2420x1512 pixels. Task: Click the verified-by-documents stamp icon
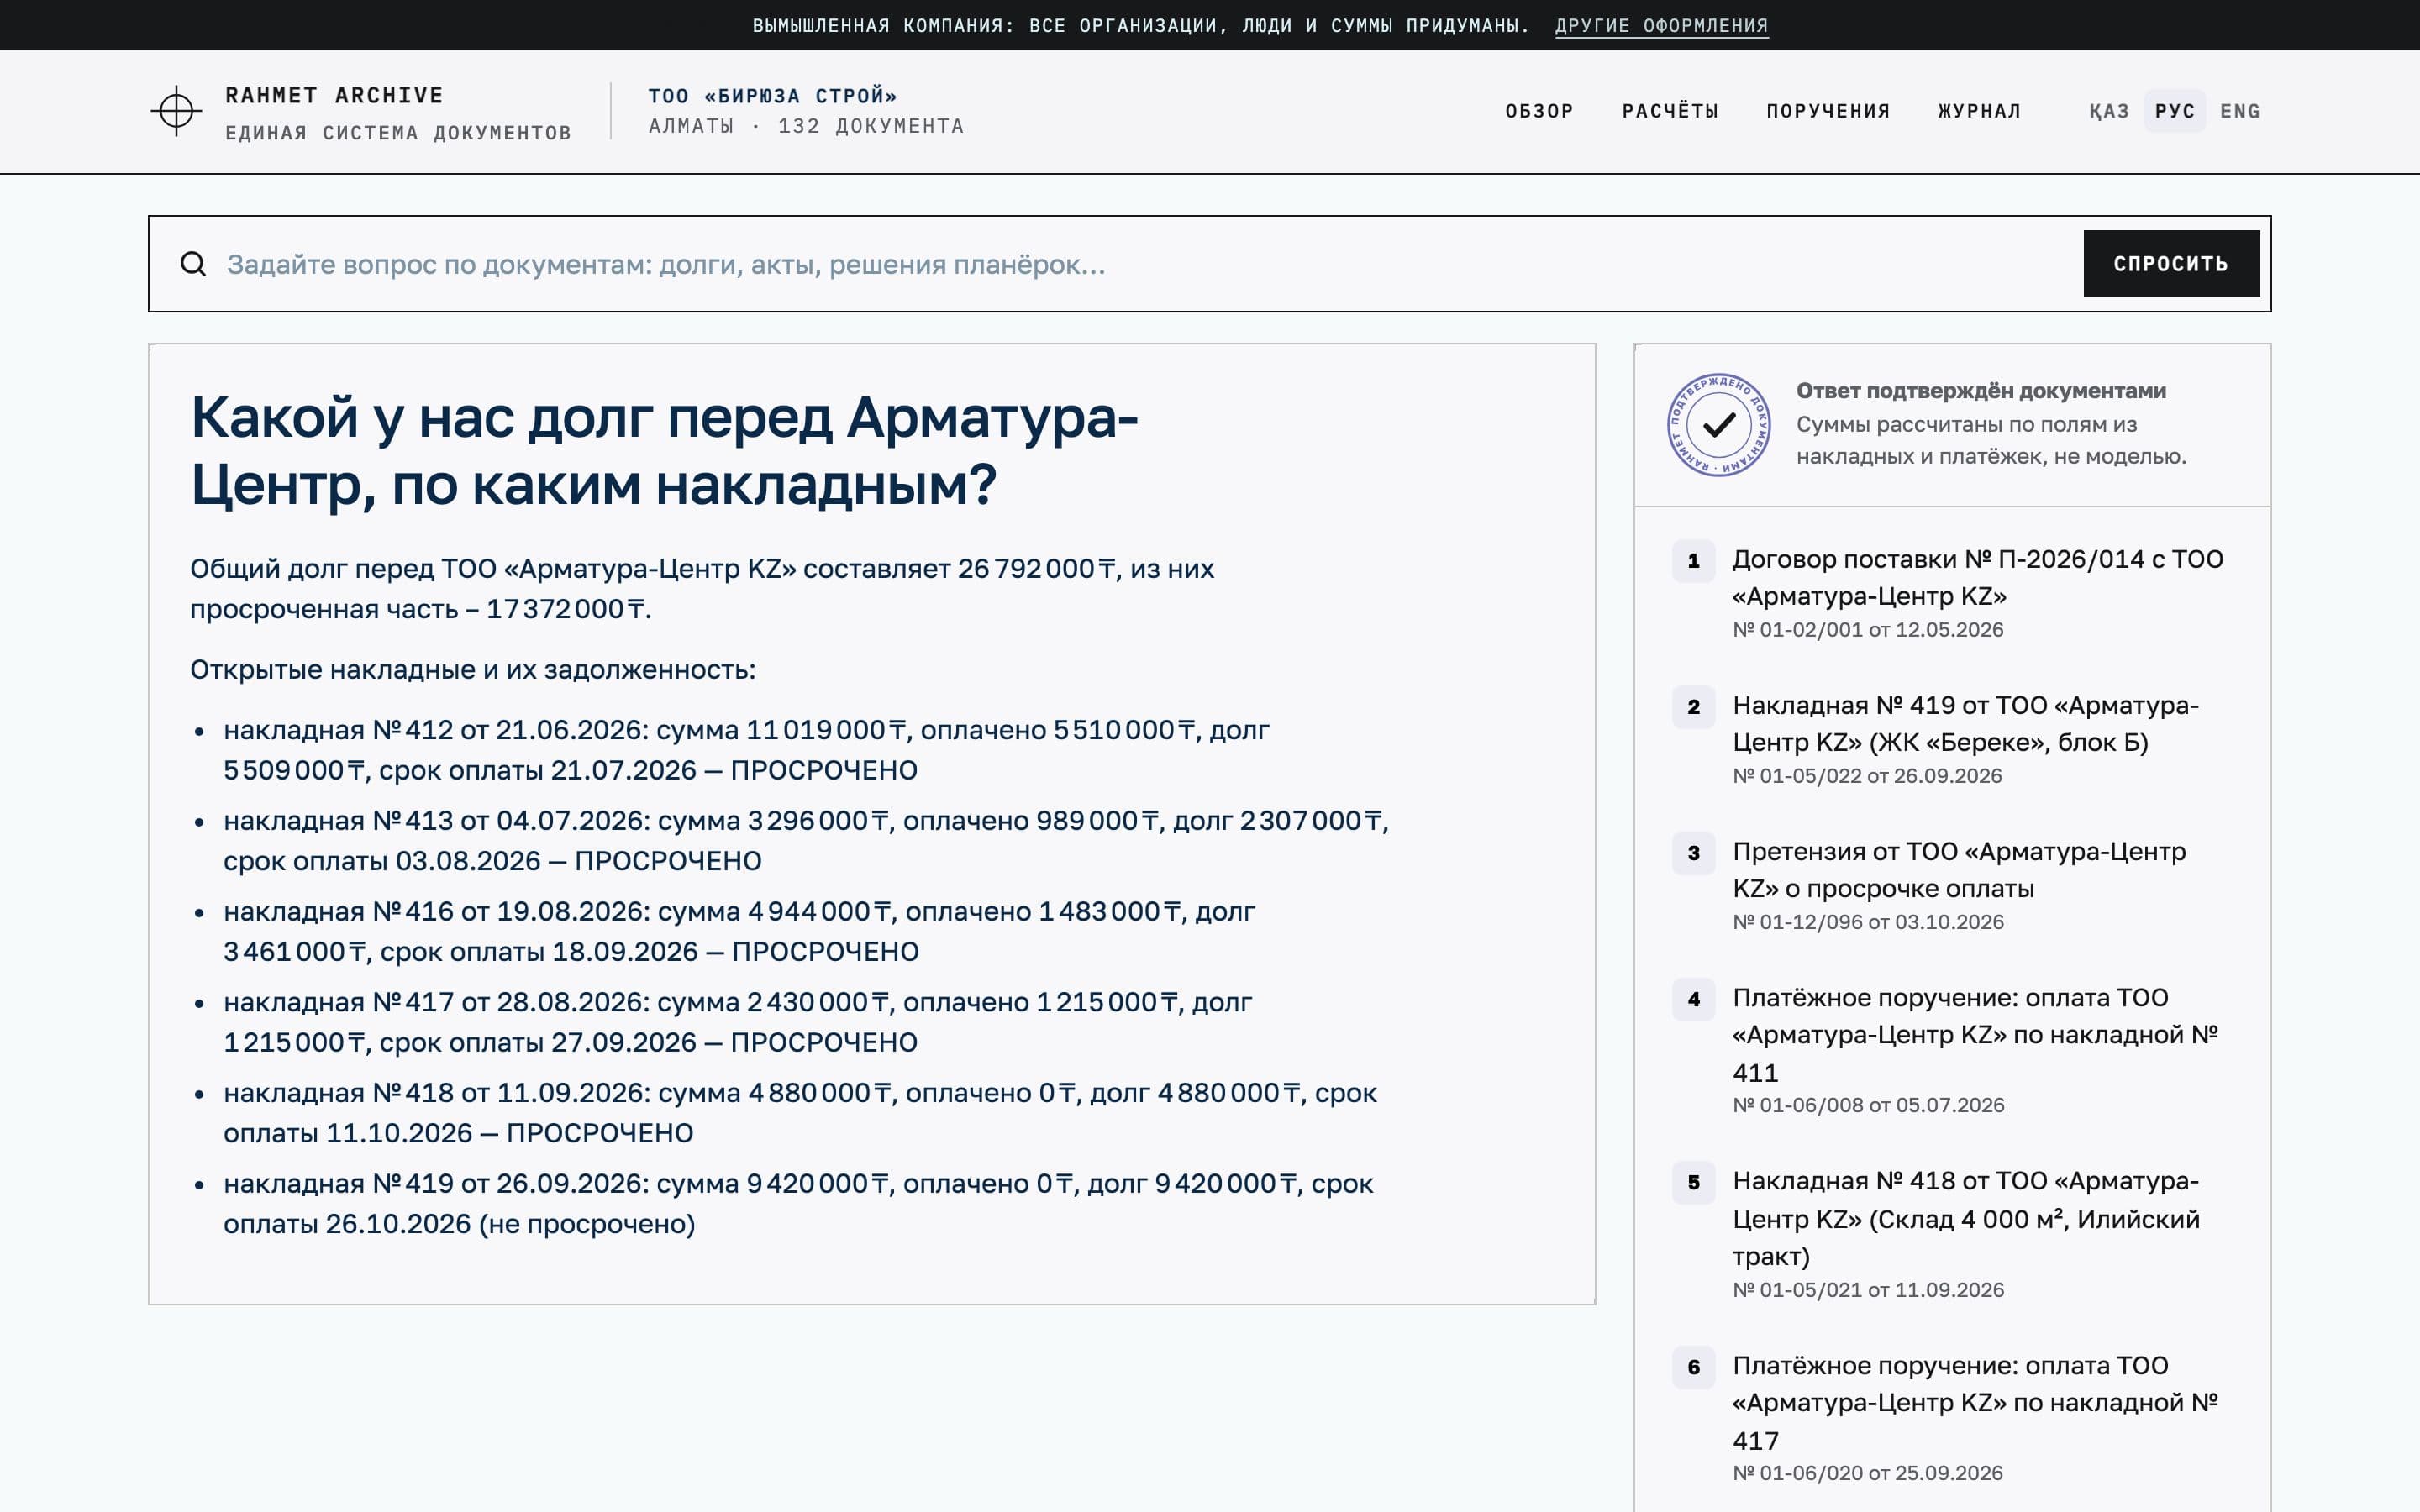point(1719,425)
